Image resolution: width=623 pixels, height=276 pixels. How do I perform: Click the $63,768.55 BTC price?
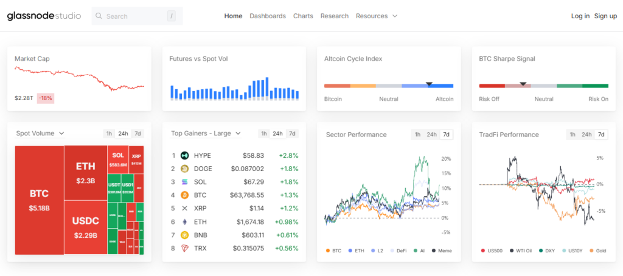point(247,195)
